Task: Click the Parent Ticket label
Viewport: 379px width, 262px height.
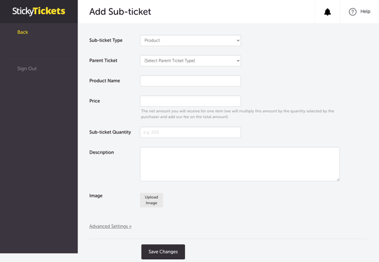Action: click(x=103, y=61)
